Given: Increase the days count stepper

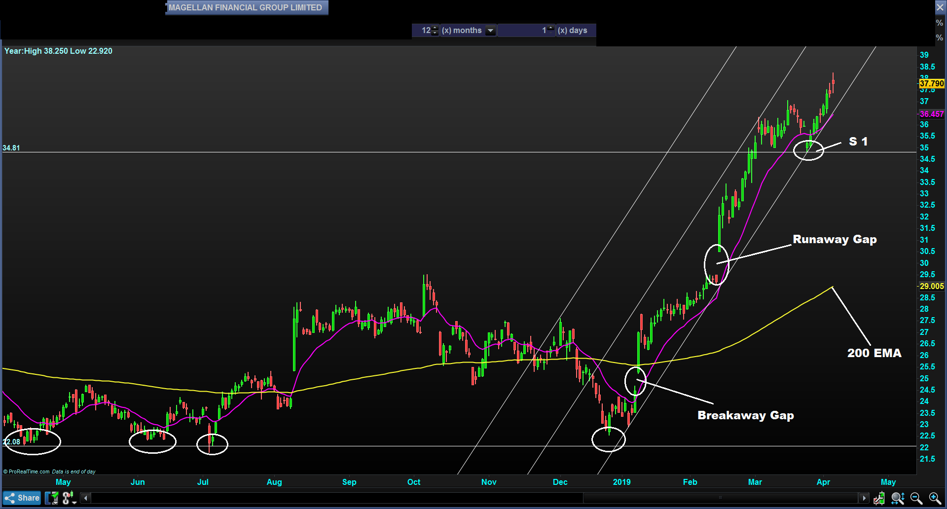Looking at the screenshot, I should (x=550, y=28).
